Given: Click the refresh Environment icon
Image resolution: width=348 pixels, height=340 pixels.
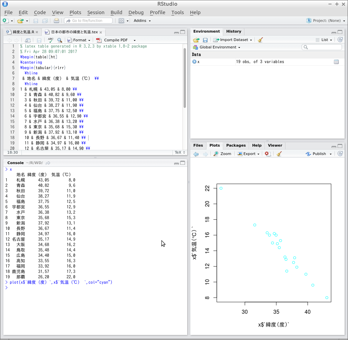Looking at the screenshot, I should (x=340, y=40).
